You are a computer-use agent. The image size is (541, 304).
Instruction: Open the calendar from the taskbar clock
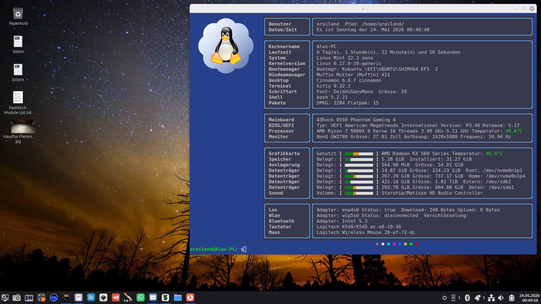point(529,298)
